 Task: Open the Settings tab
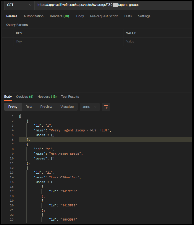(144, 16)
